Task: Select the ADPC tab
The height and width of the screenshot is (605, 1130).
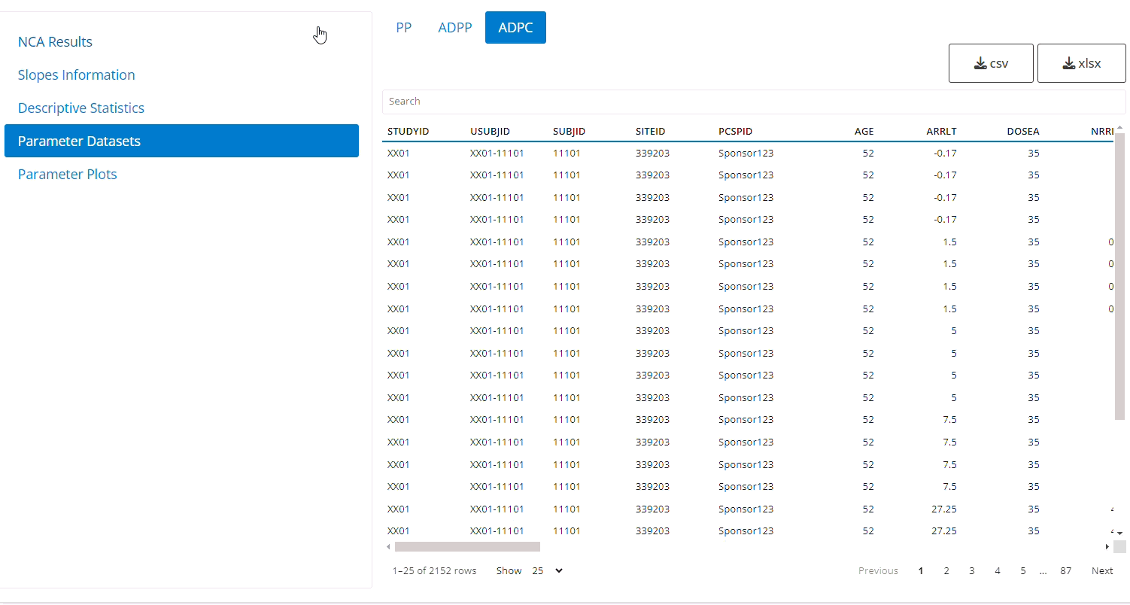Action: pos(515,27)
